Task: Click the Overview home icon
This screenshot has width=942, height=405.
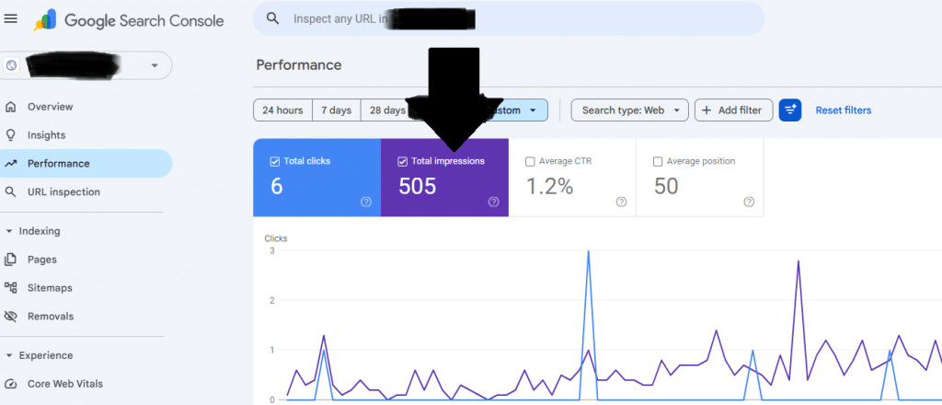Action: point(10,107)
